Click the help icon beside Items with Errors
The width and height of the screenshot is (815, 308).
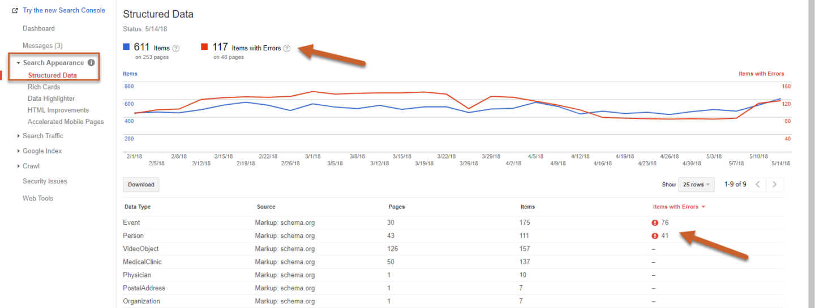287,49
